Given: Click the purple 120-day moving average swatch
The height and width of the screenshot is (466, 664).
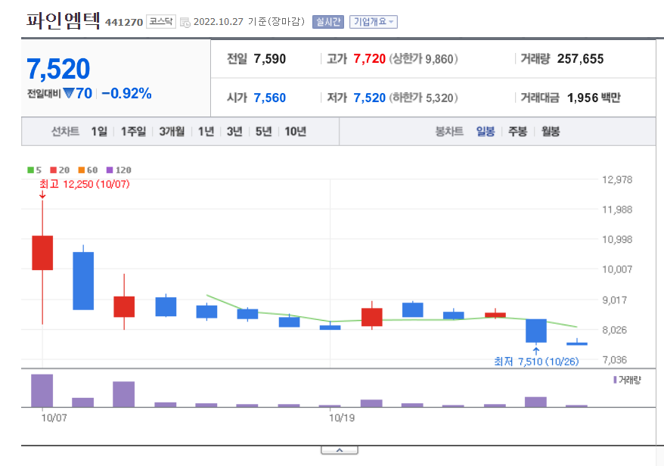Looking at the screenshot, I should [x=110, y=170].
